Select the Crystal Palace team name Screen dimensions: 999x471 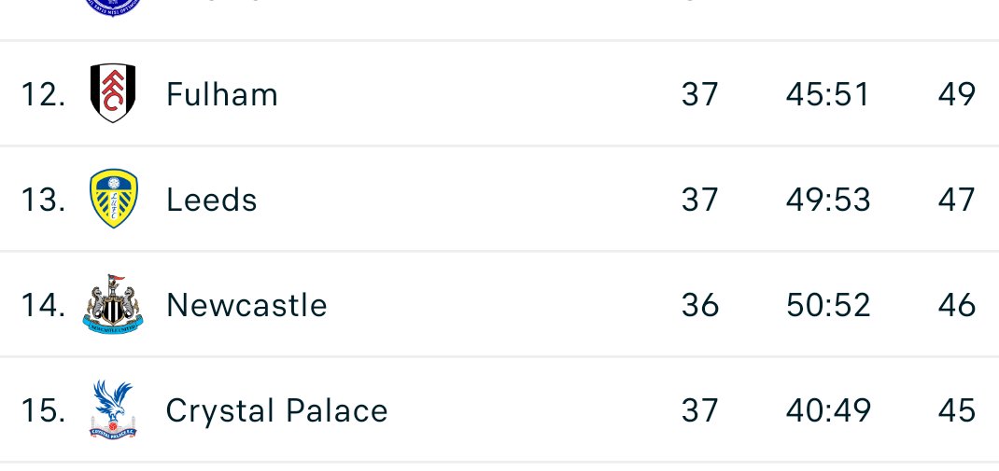(277, 411)
